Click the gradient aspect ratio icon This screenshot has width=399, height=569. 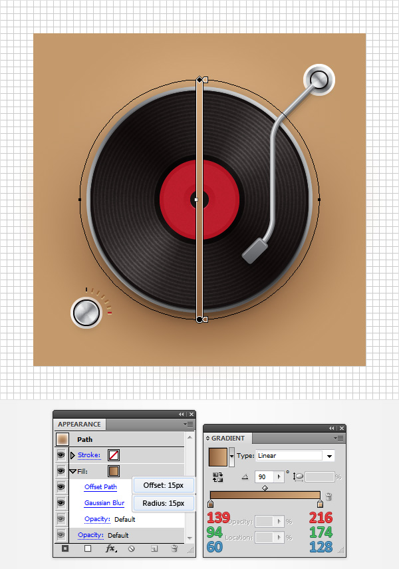tap(298, 477)
